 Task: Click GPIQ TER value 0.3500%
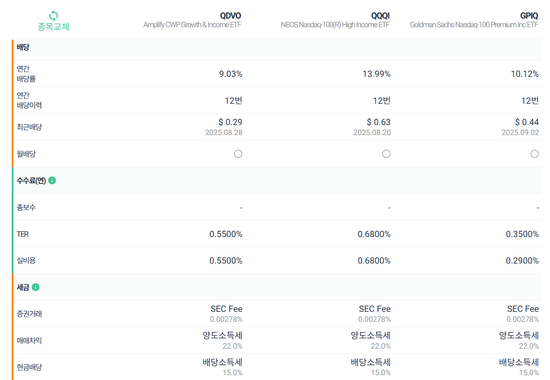click(522, 234)
